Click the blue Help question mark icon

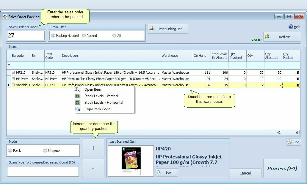[x=291, y=27]
